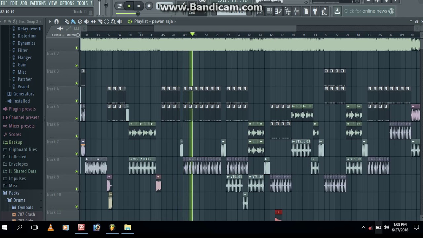Click the song position slider knob
The height and width of the screenshot is (238, 423).
click(x=138, y=14)
